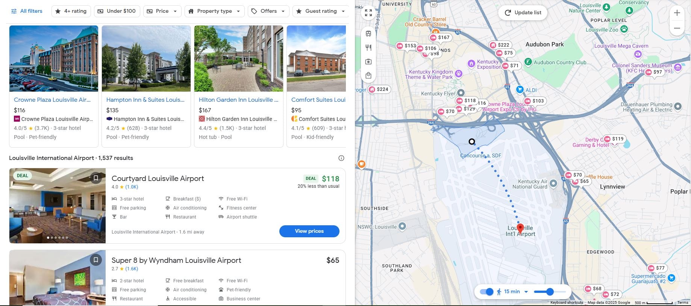691x306 pixels.
Task: Adjust the walking distance slider handle
Action: [550, 292]
